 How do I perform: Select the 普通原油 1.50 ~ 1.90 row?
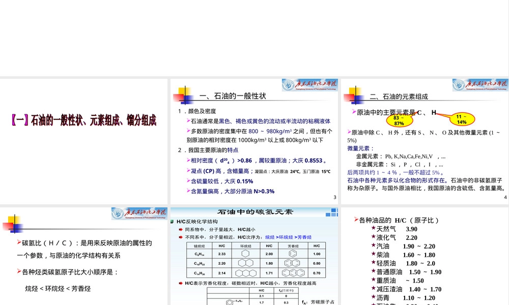click(x=406, y=272)
